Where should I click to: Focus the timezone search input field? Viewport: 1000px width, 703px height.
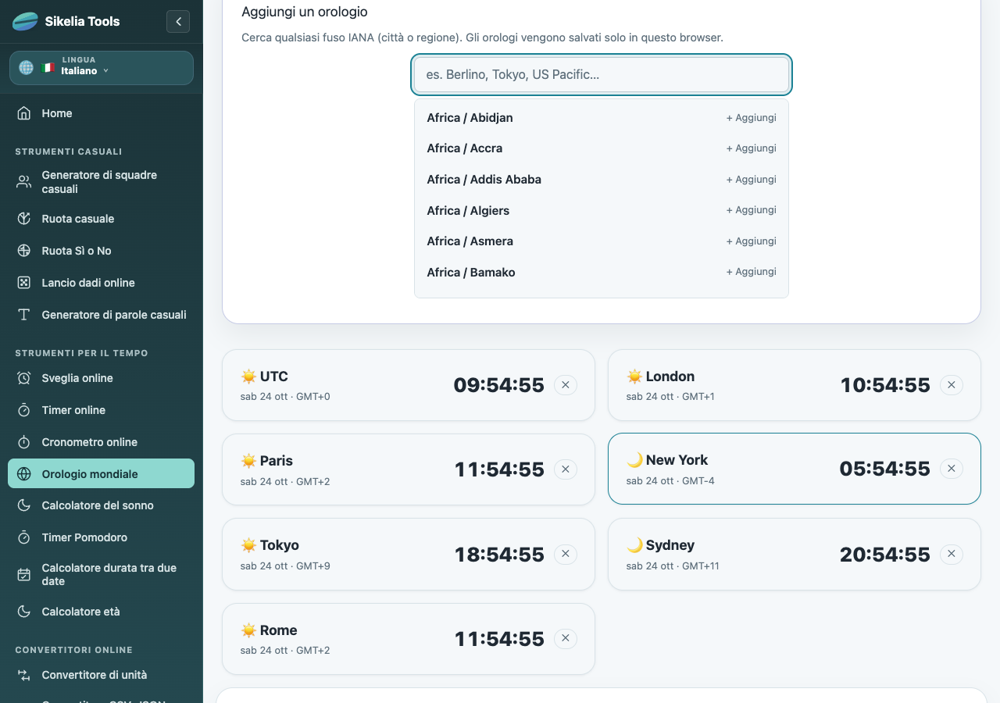(x=602, y=75)
